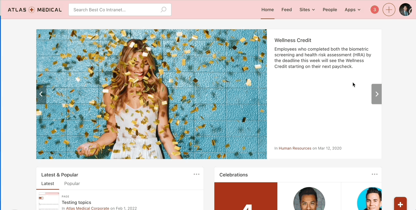Click the confetti carousel image
Screen dimensions: 416x210
(151, 94)
